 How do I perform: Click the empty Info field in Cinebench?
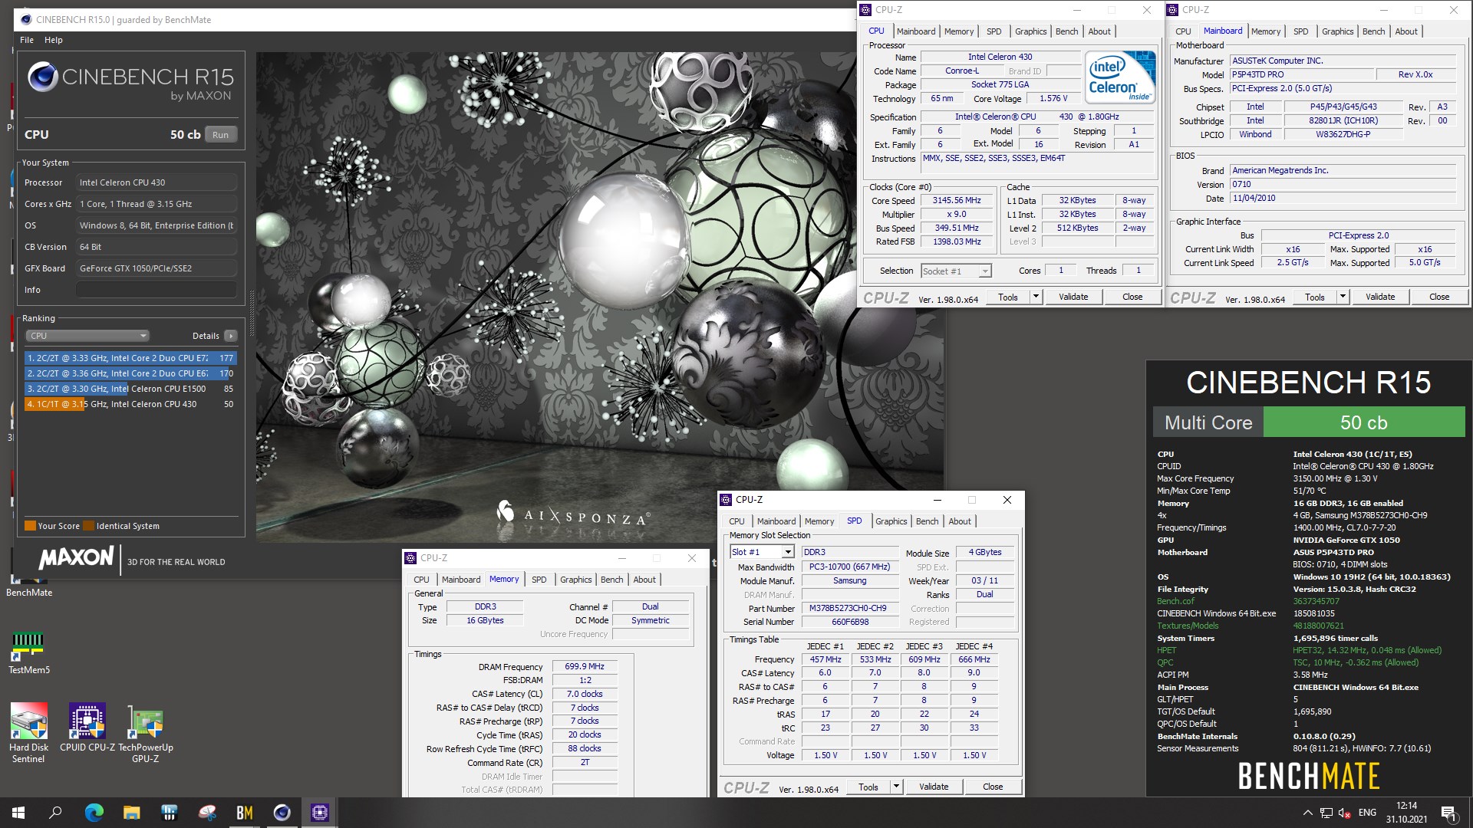(x=156, y=290)
